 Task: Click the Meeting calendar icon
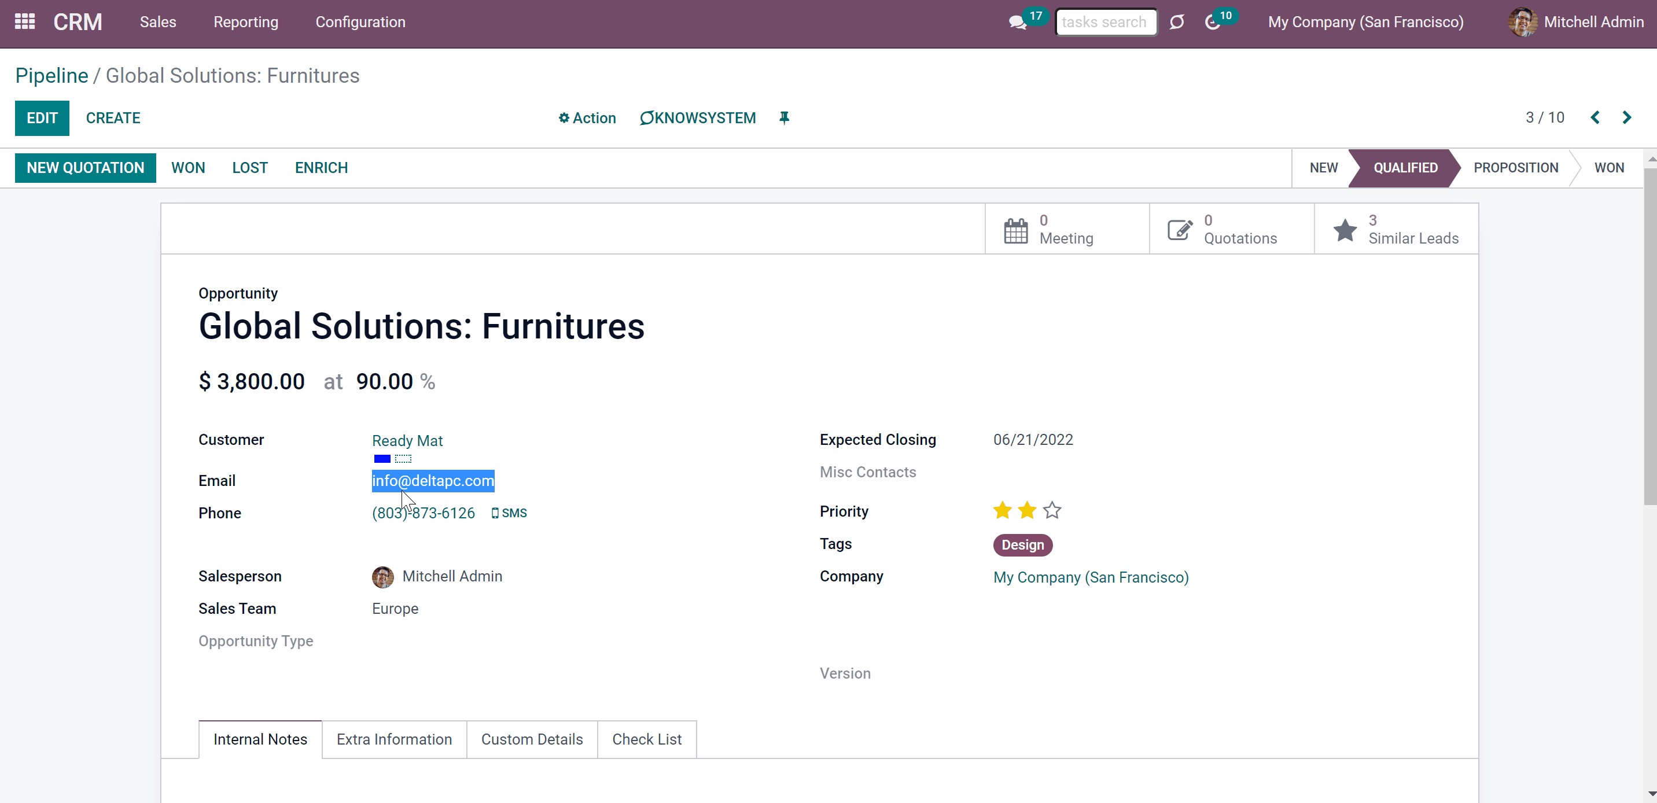[x=1016, y=230]
